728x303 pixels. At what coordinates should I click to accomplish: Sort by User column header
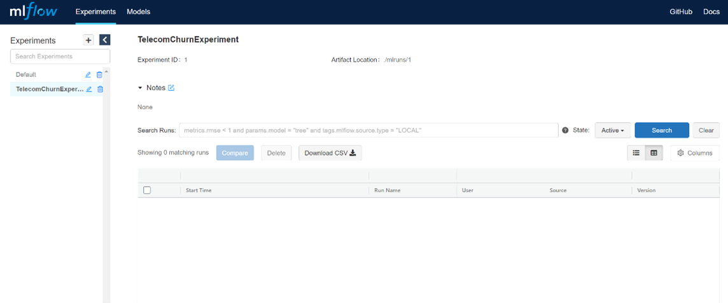click(x=468, y=191)
